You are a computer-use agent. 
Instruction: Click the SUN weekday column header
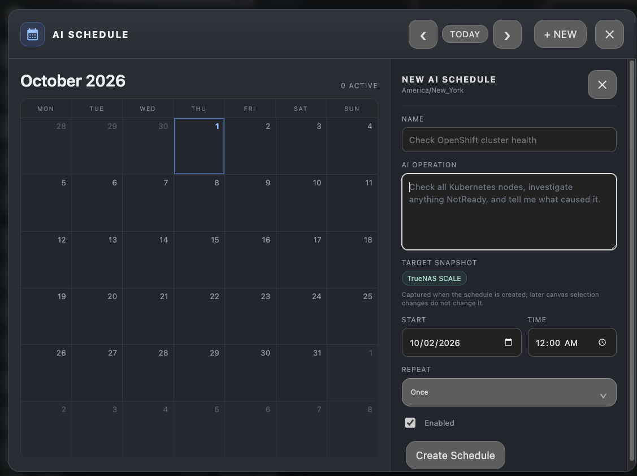pos(352,109)
